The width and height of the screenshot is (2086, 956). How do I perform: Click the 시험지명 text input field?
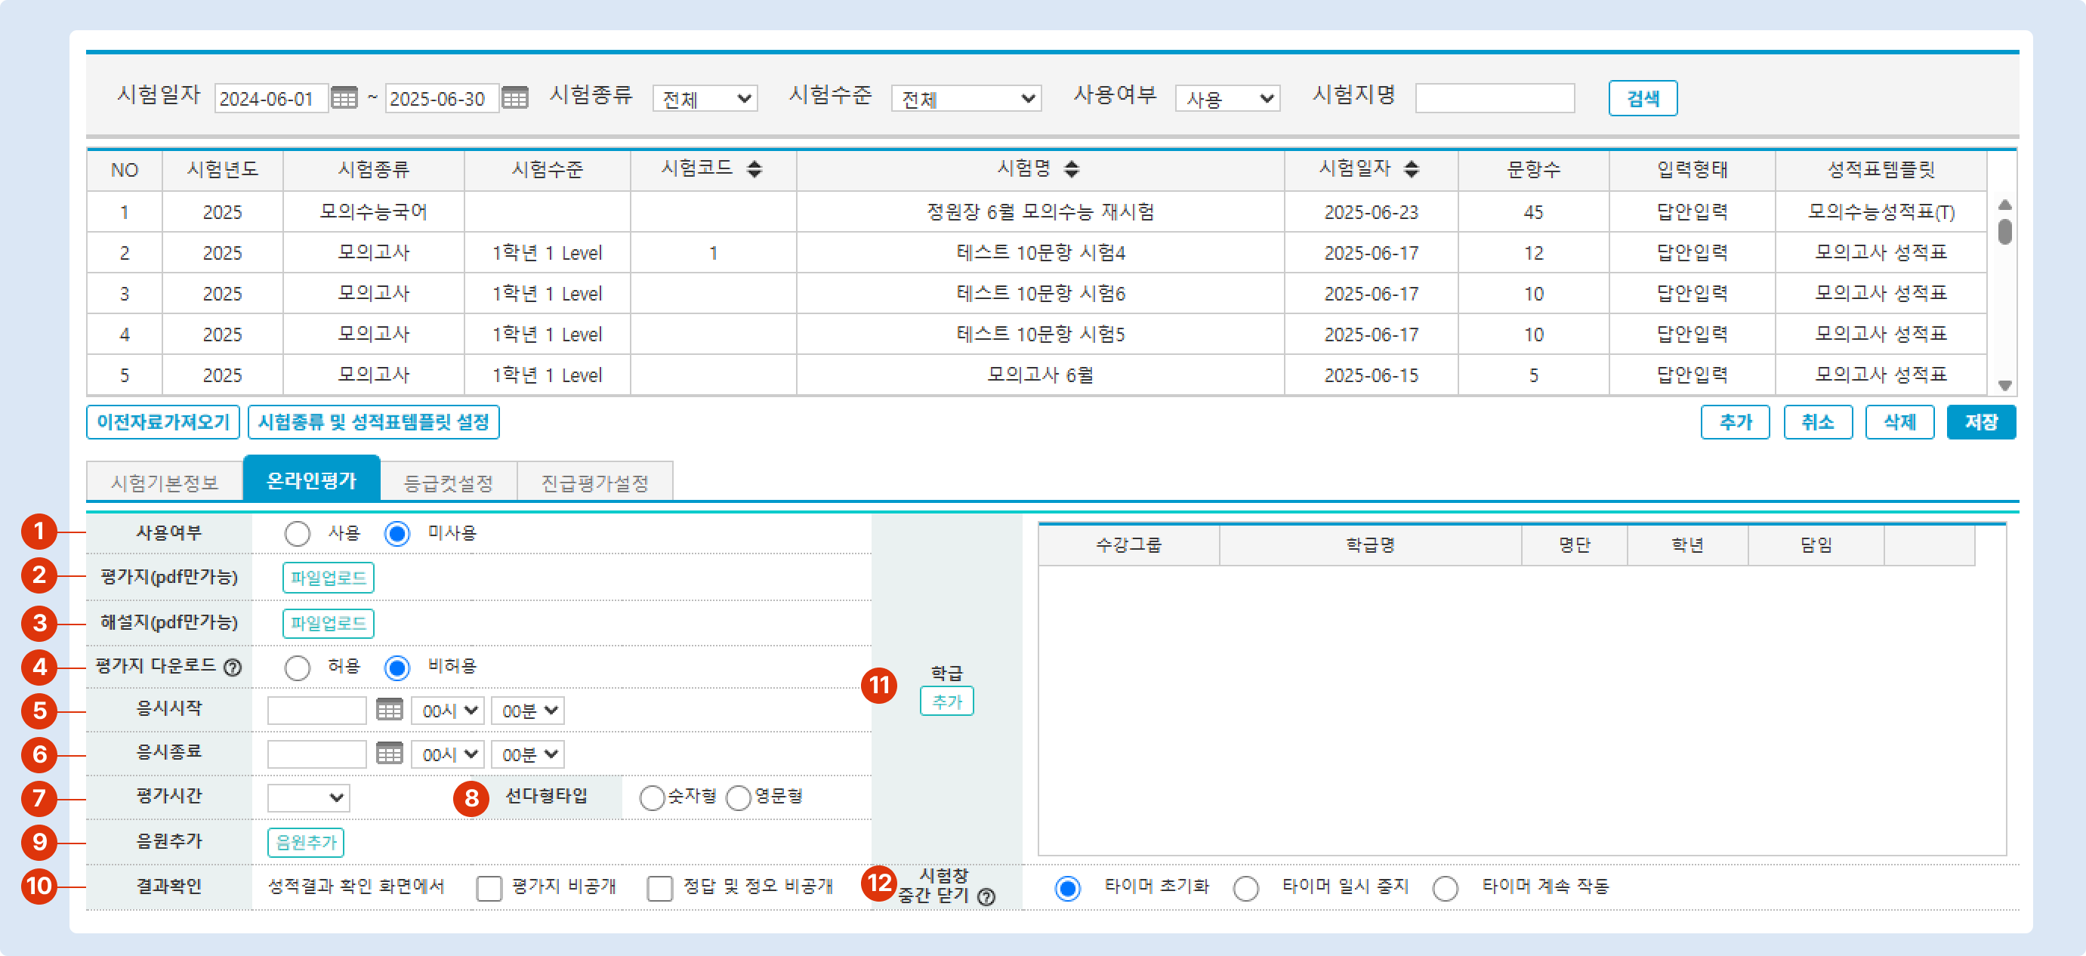tap(1494, 99)
